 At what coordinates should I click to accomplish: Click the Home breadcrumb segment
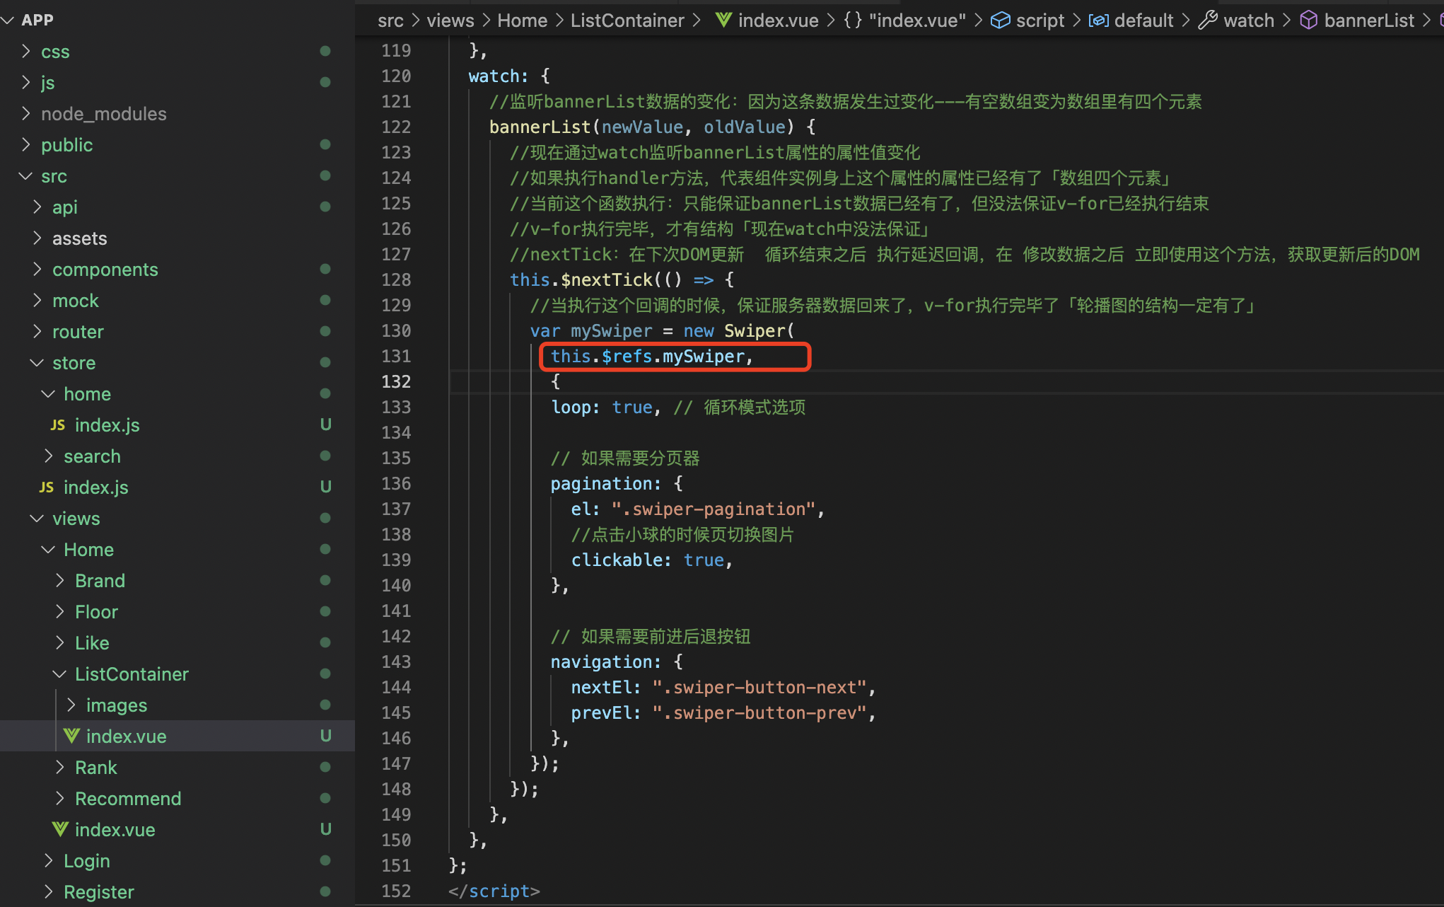point(522,20)
